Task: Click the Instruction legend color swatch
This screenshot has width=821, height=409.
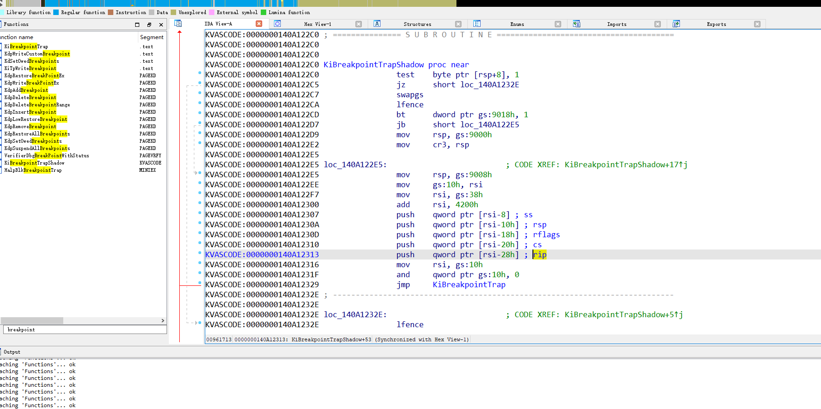Action: 111,12
